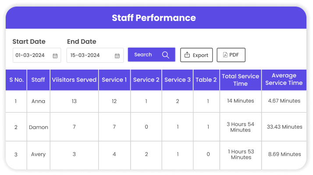
Task: Click the Table 2 column header
Action: pos(206,80)
